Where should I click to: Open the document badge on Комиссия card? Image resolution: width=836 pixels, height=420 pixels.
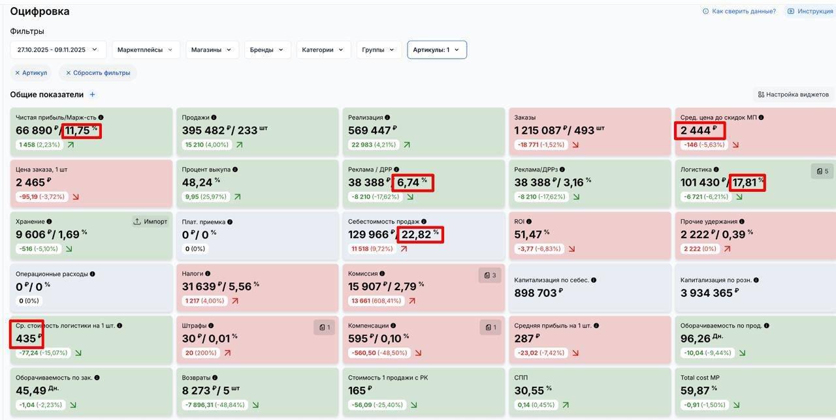pos(489,275)
